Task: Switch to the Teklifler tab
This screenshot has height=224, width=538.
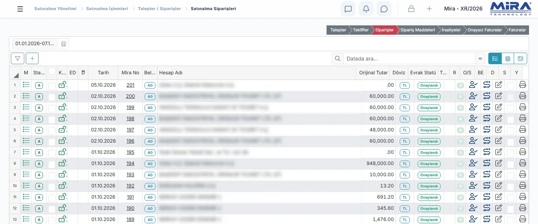Action: coord(361,30)
